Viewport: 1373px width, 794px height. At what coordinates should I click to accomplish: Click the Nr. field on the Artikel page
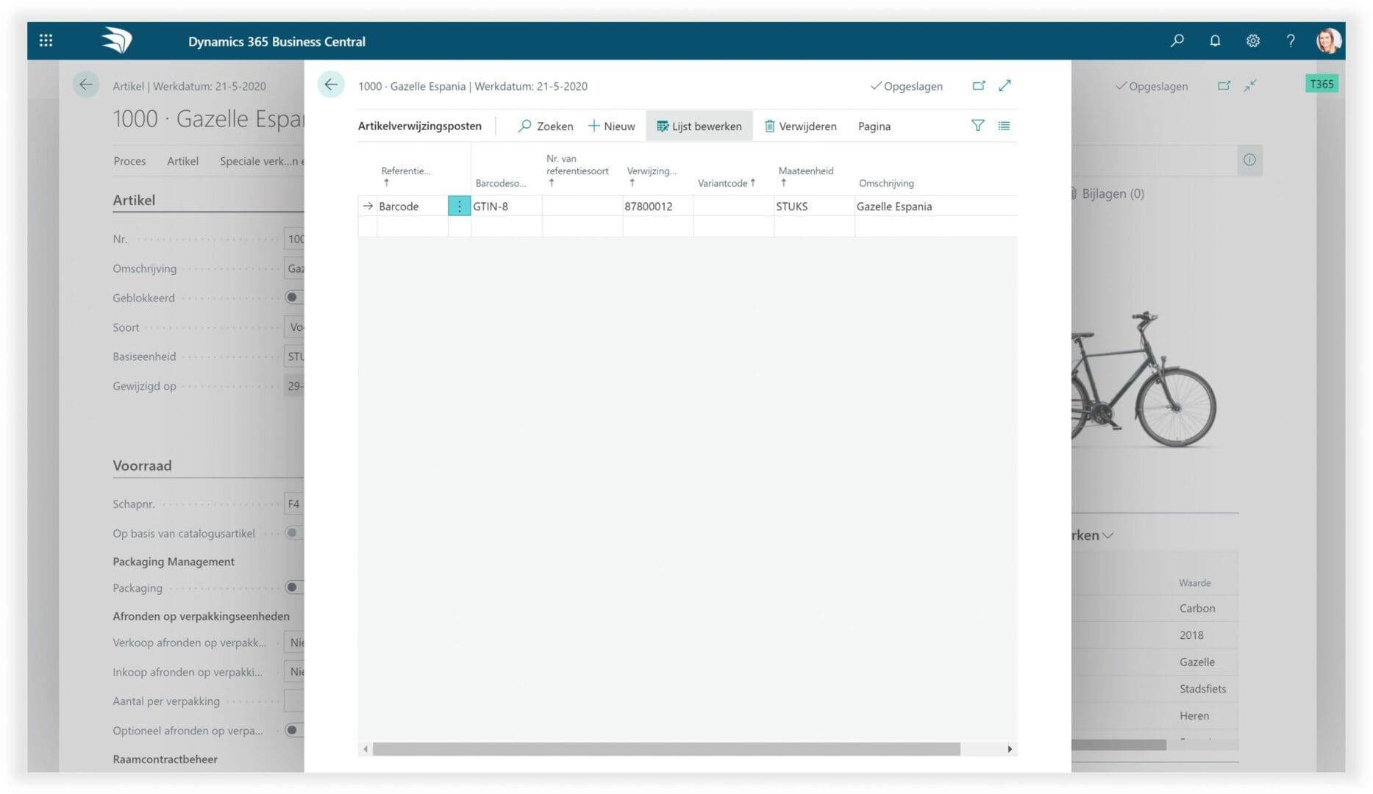coord(294,239)
